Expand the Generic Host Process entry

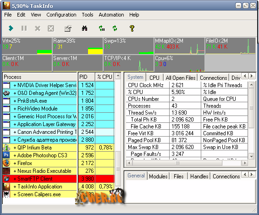(15, 116)
